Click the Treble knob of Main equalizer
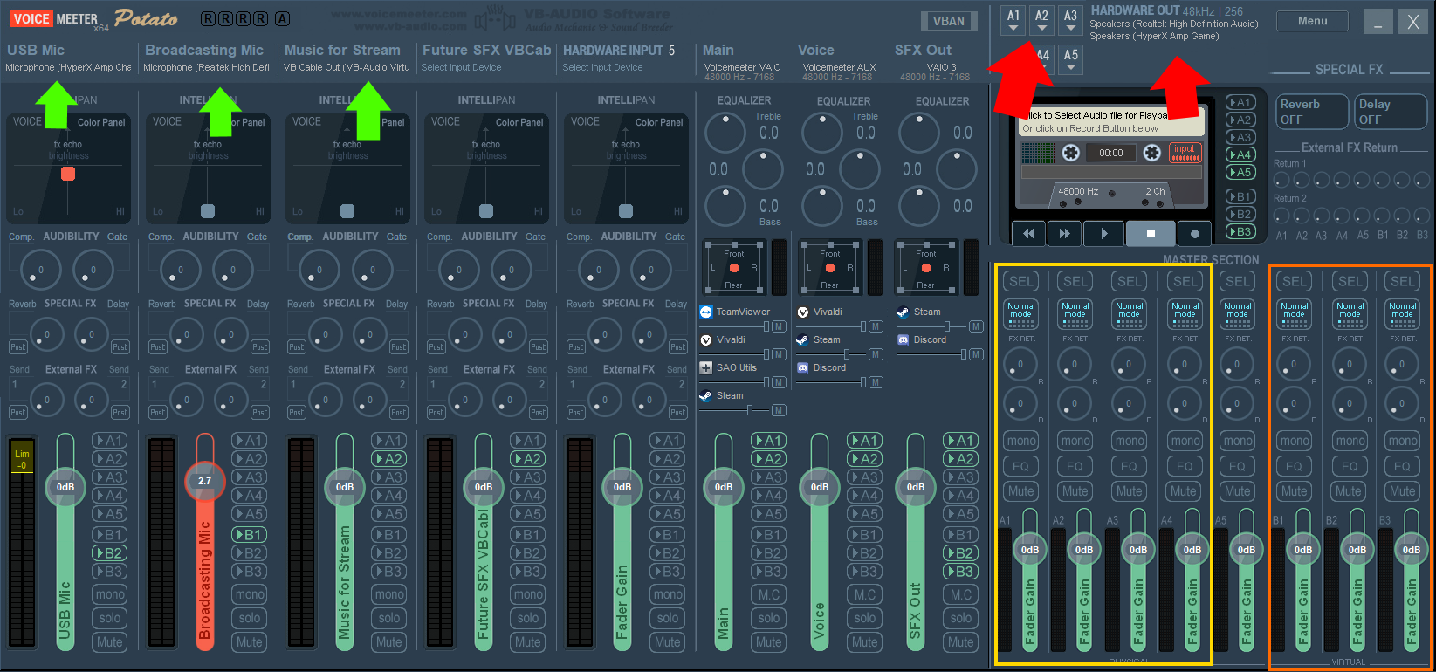Viewport: 1436px width, 672px height. pyautogui.click(x=725, y=133)
